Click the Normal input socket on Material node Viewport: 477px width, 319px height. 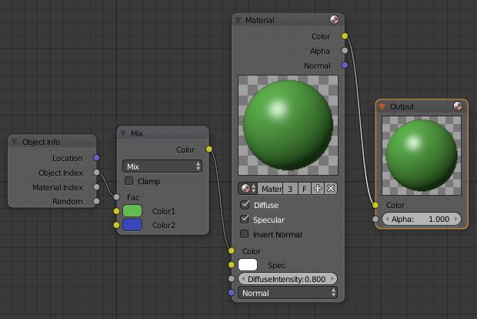click(x=232, y=293)
